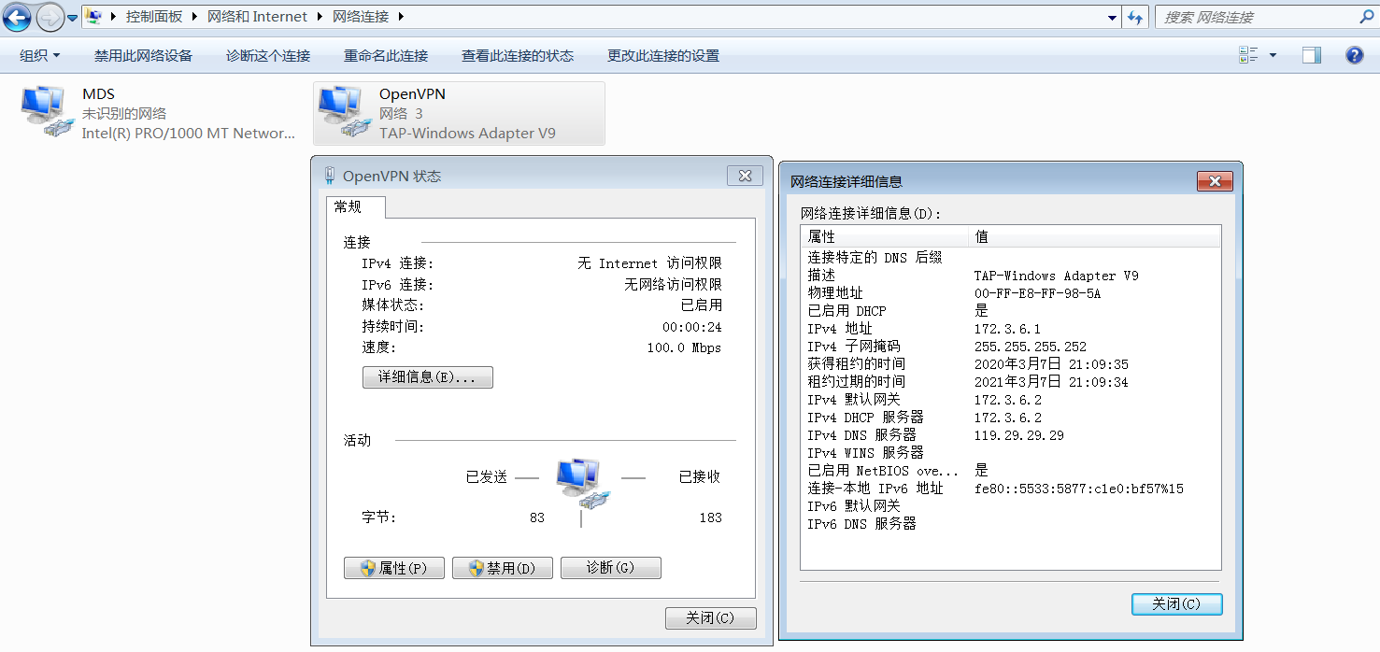Viewport: 1380px width, 652px height.
Task: Click the 速度 value 100.0 Mbps
Action: [684, 347]
